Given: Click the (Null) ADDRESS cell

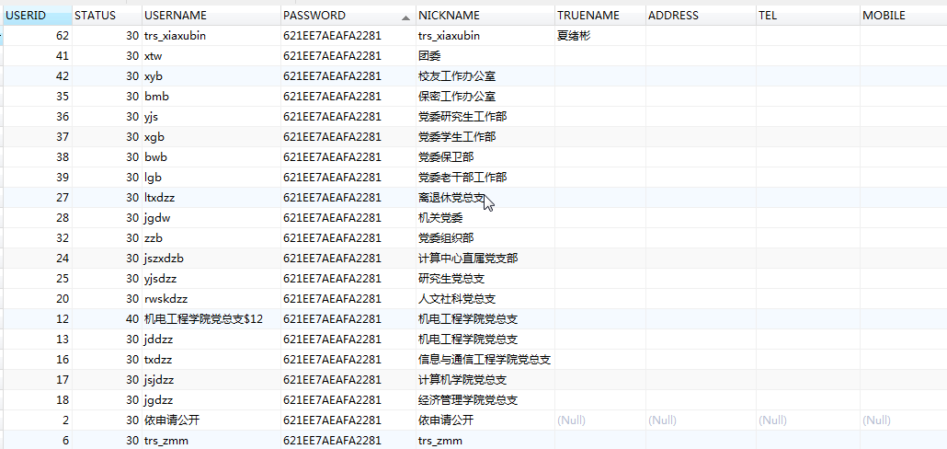Looking at the screenshot, I should [701, 420].
